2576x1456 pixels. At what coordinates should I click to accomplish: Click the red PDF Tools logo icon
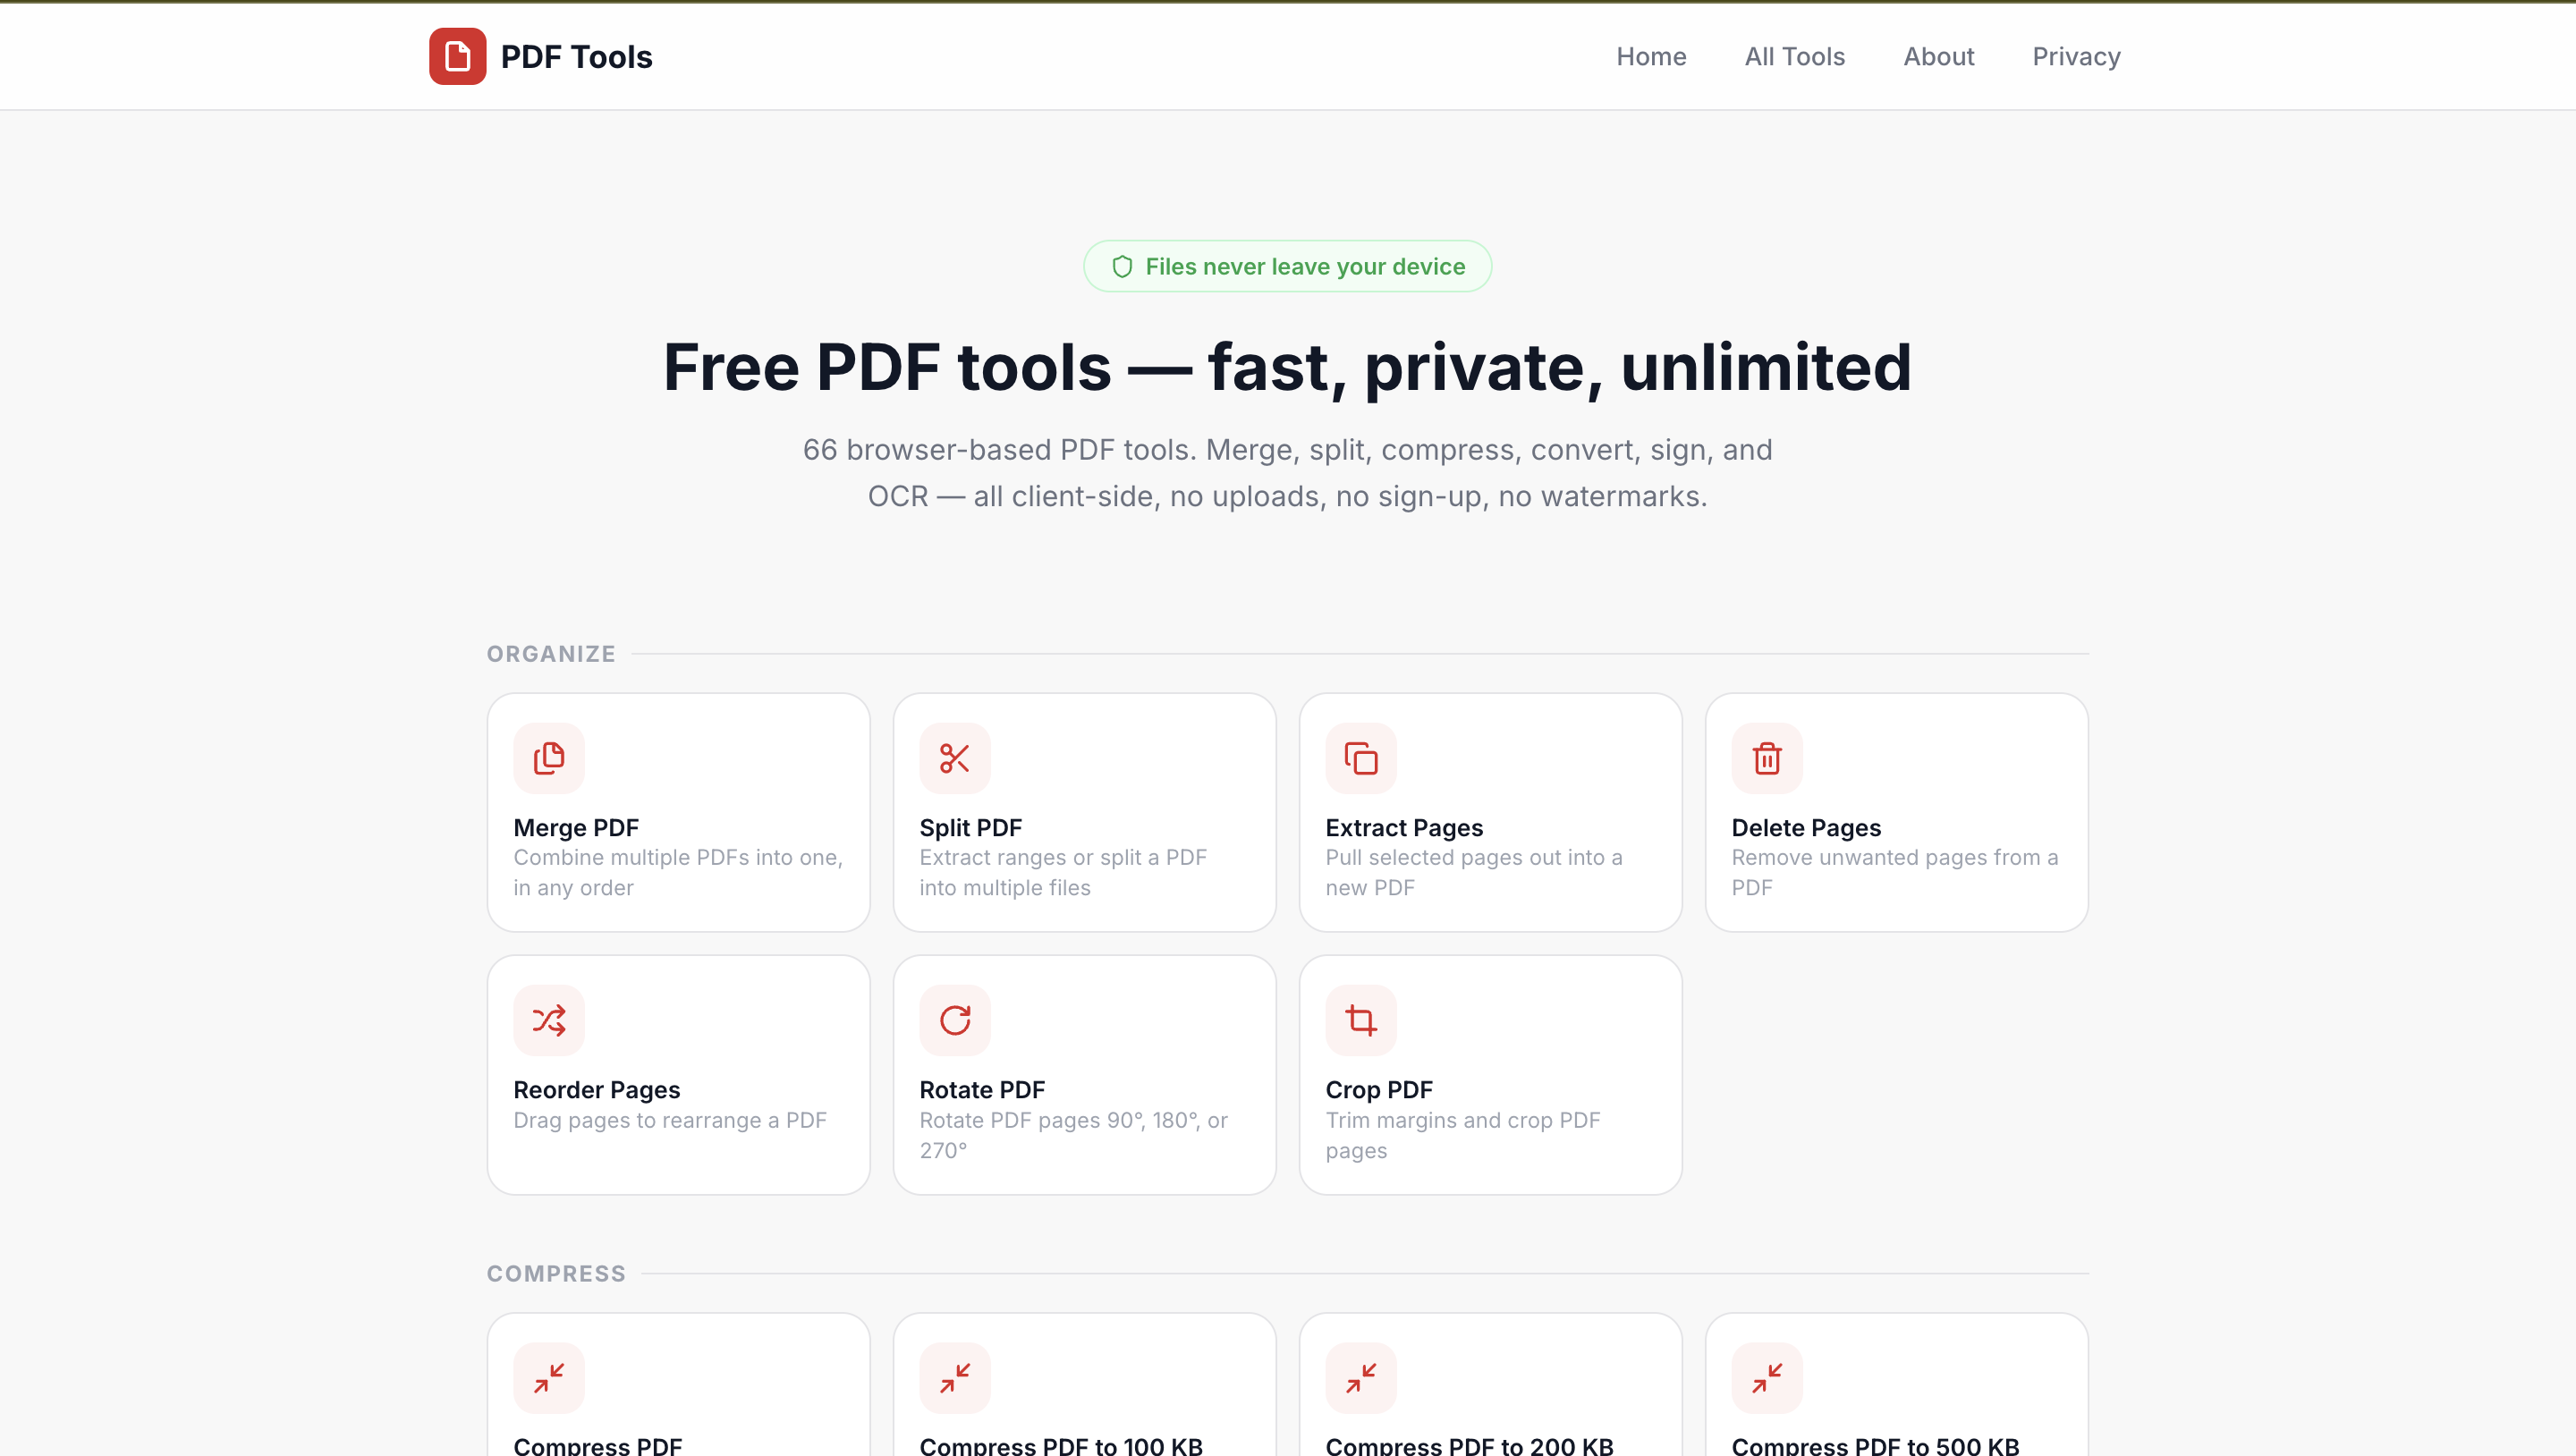(x=458, y=56)
